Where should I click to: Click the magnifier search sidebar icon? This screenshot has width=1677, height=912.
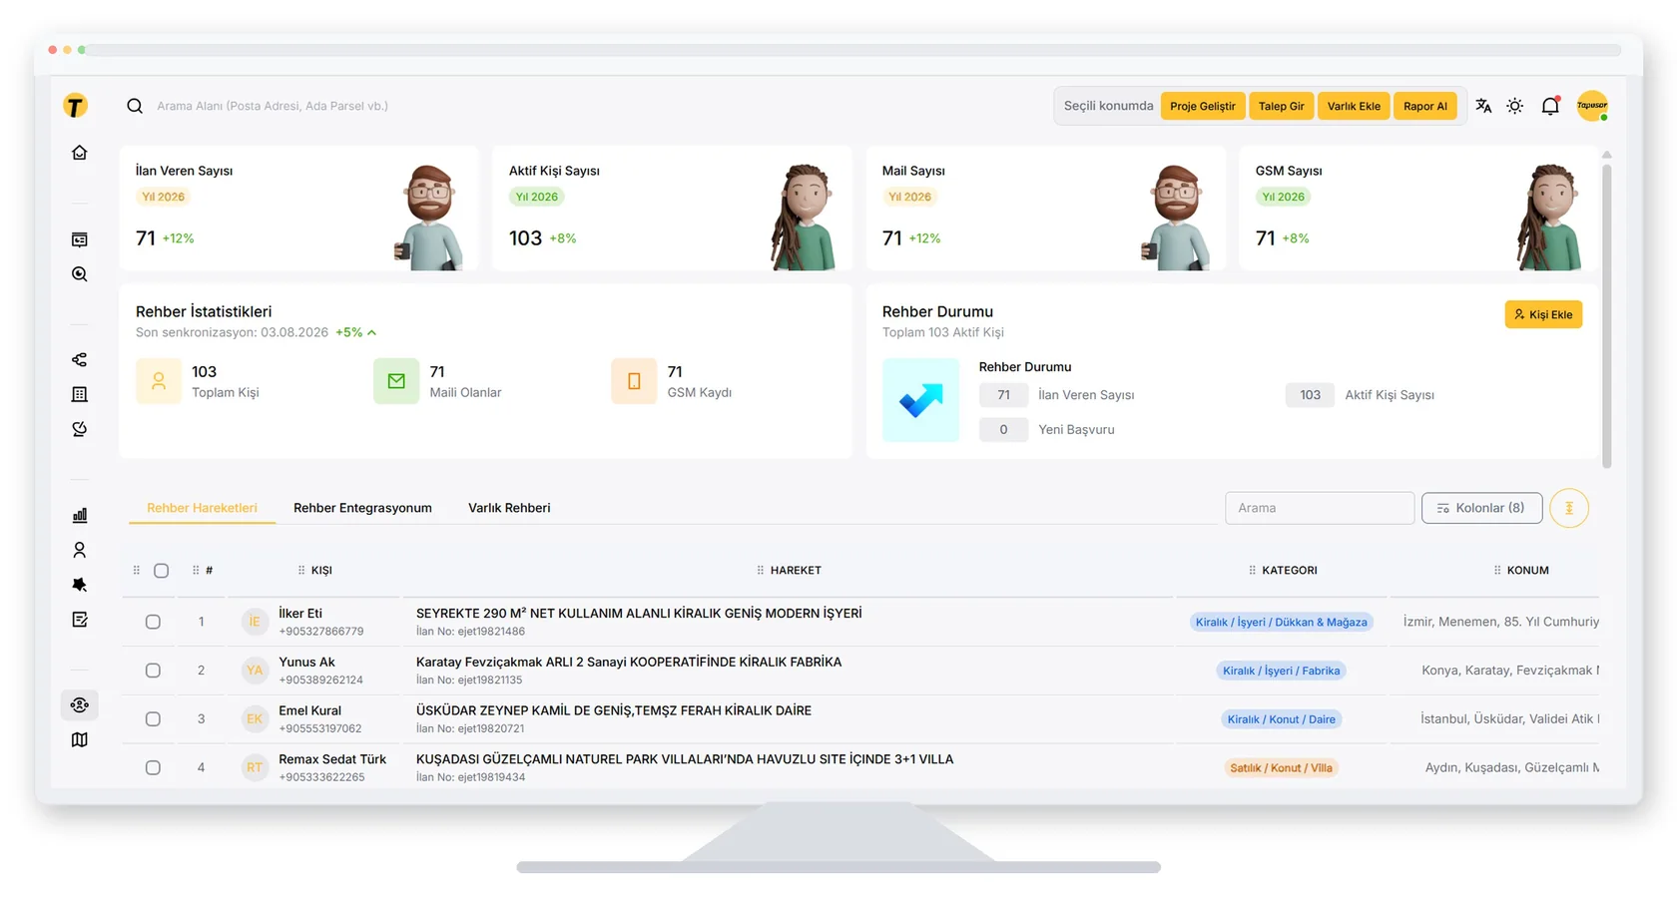[x=80, y=274]
